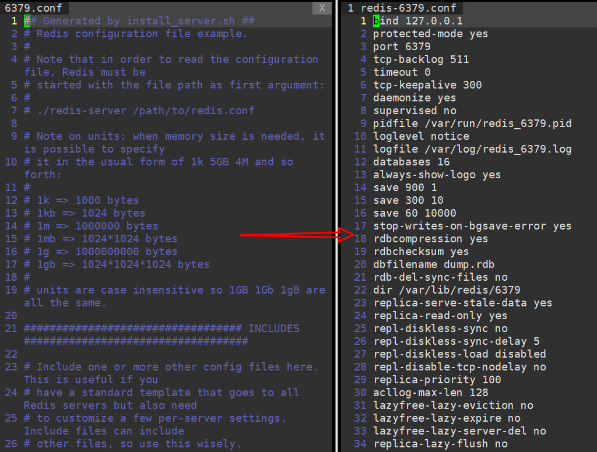
Task: Click the 'Redis configuration file example.' comment
Action: point(135,34)
